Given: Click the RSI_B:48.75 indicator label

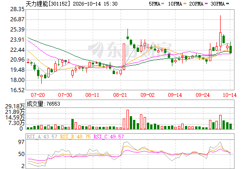Looking at the screenshot, I should (x=76, y=137).
